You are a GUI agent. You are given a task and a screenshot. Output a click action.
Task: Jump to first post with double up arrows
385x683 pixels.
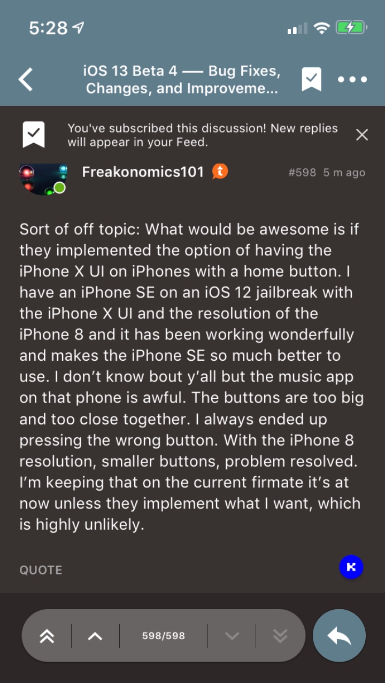(47, 636)
